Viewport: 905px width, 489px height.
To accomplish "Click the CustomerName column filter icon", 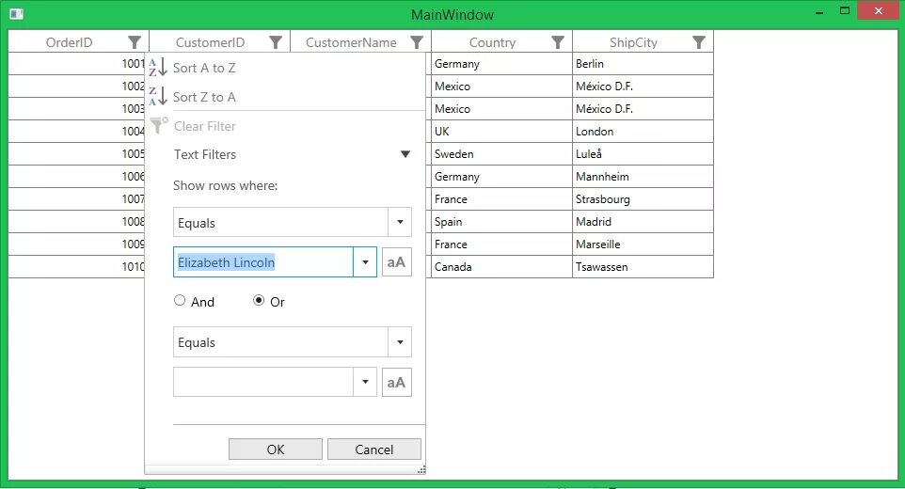I will point(416,42).
